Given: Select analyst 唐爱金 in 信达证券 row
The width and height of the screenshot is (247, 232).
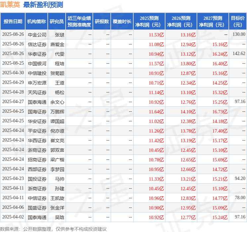Looking at the screenshot, I should (x=57, y=44).
